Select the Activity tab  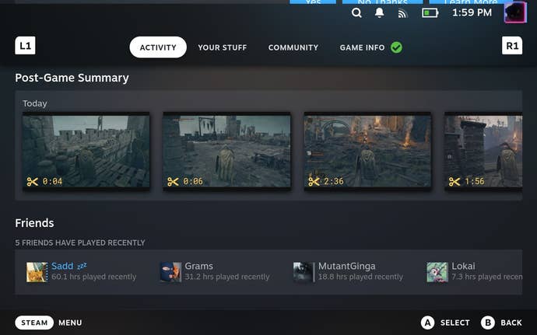coord(158,47)
